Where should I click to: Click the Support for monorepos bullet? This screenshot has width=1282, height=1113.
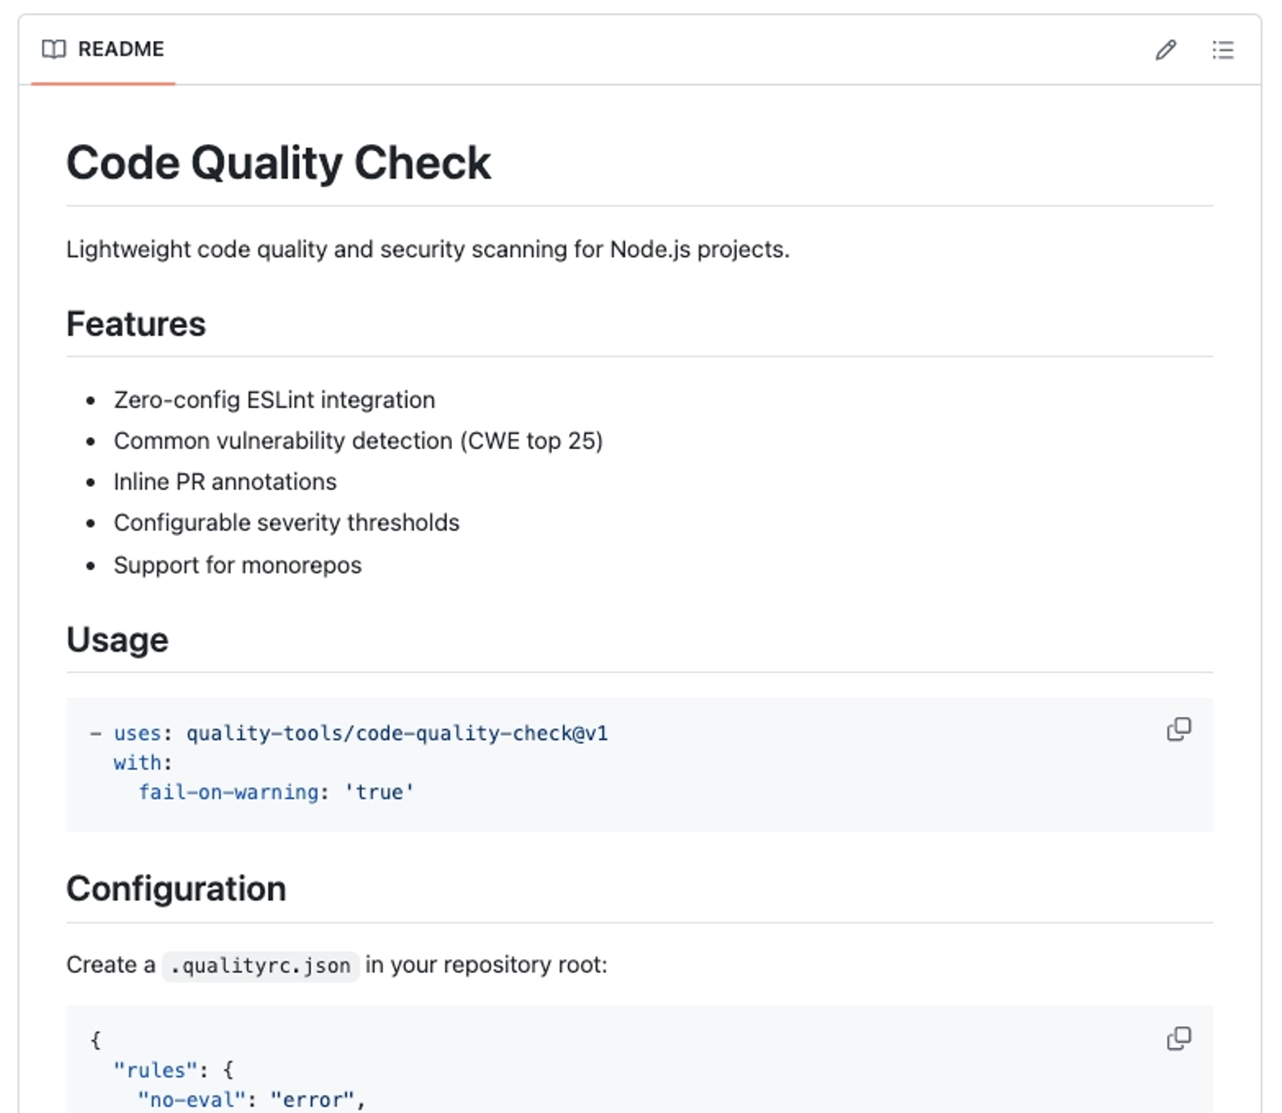point(237,565)
